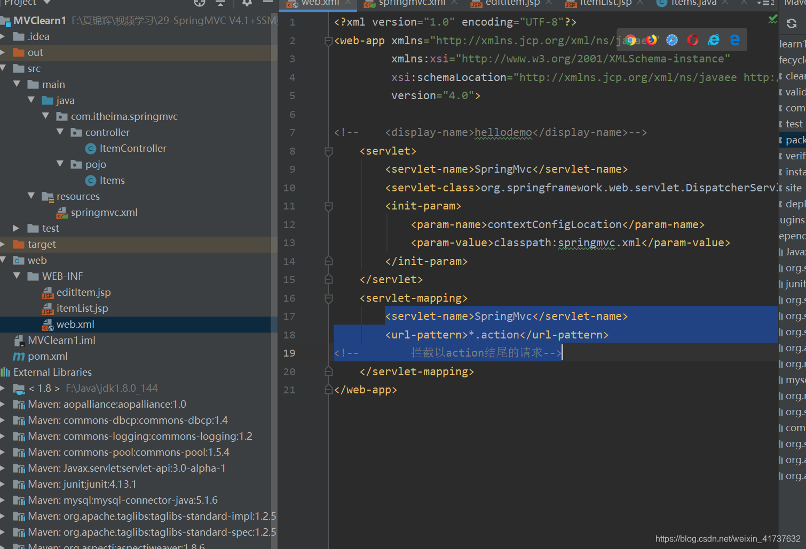
Task: Click Items class icon in pojo
Action: (x=91, y=181)
